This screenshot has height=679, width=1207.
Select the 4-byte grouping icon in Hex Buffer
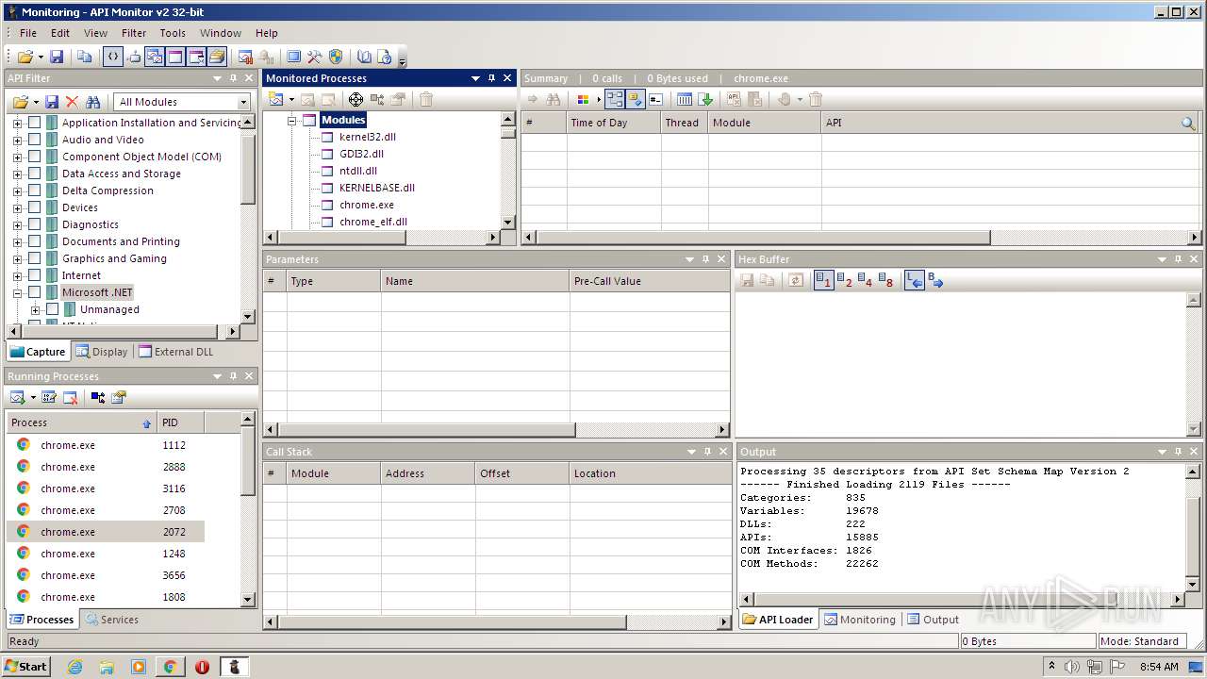coord(865,280)
